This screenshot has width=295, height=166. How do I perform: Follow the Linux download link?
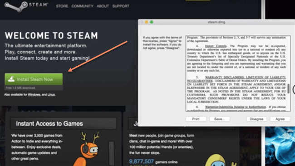[x=51, y=94]
